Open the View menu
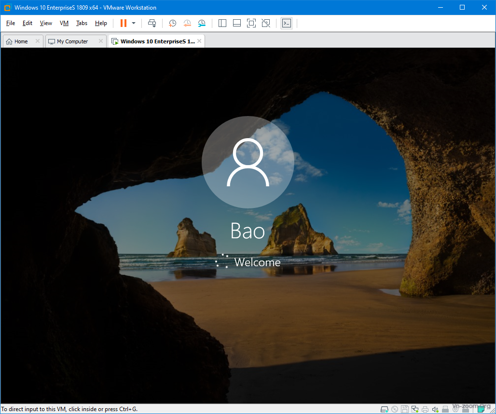The height and width of the screenshot is (414, 496). [x=46, y=23]
